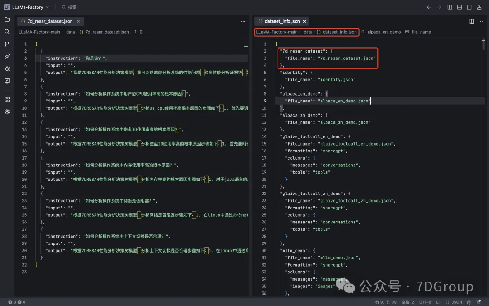Click the "glaive_toolcall_en_demo.json" value
The image size is (489, 306).
tap(355, 144)
